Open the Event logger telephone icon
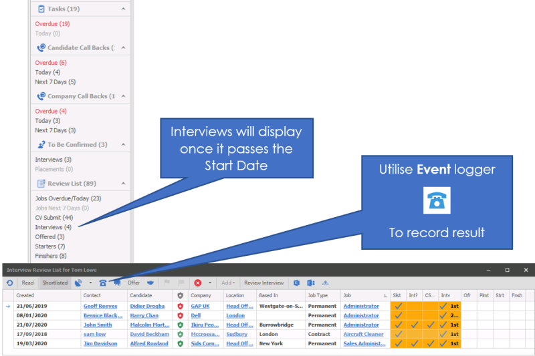The height and width of the screenshot is (356, 535). point(103,283)
